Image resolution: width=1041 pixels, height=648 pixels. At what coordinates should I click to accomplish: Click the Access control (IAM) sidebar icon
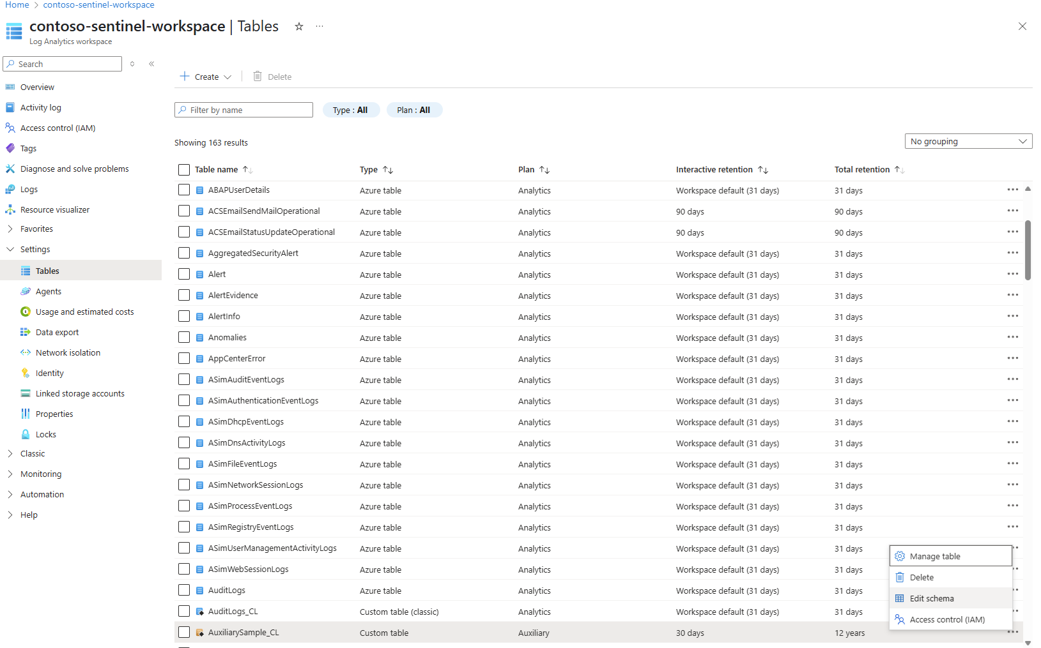[x=10, y=128]
